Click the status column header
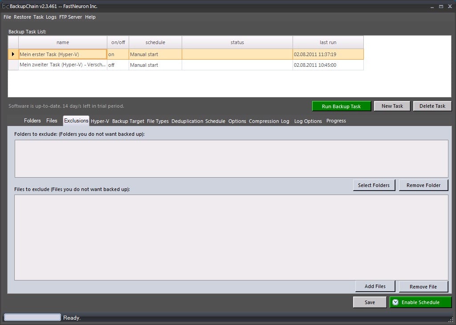This screenshot has height=325, width=456. click(x=237, y=42)
